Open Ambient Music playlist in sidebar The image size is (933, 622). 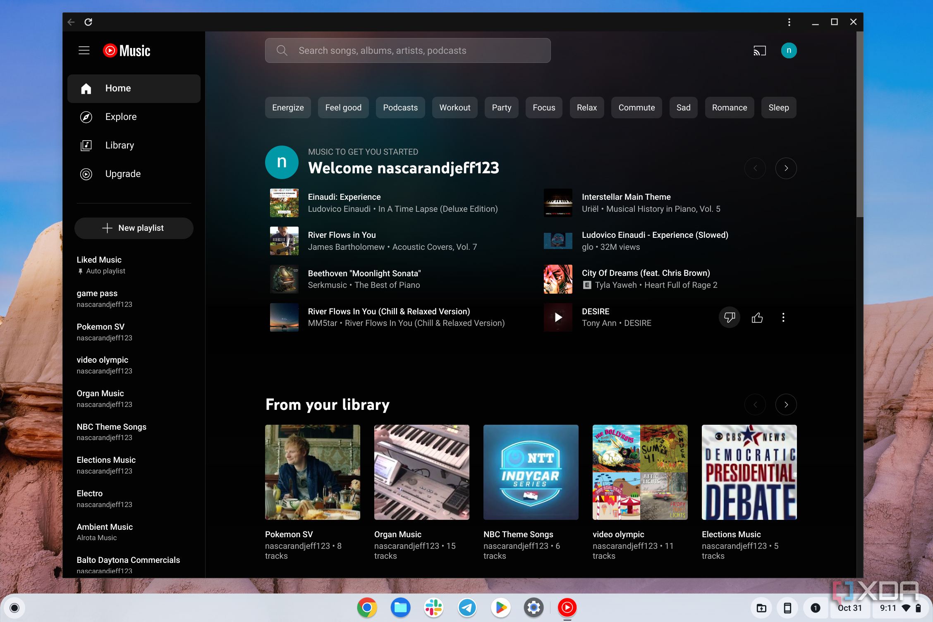click(x=134, y=532)
